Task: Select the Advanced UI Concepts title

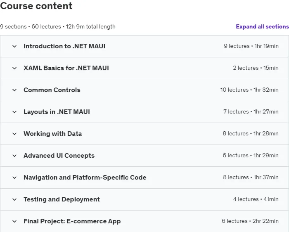Action: pos(59,156)
